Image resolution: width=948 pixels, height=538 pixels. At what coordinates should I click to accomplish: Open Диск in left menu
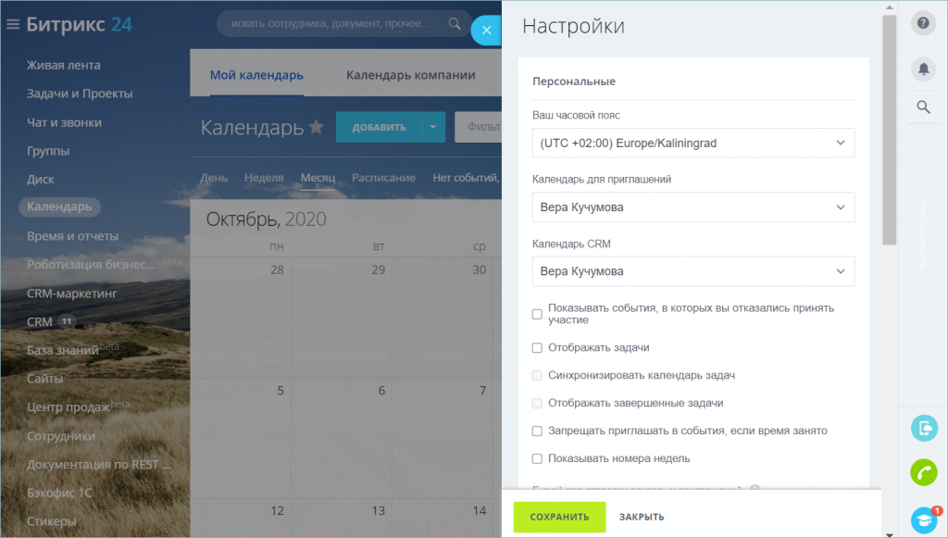pos(40,180)
